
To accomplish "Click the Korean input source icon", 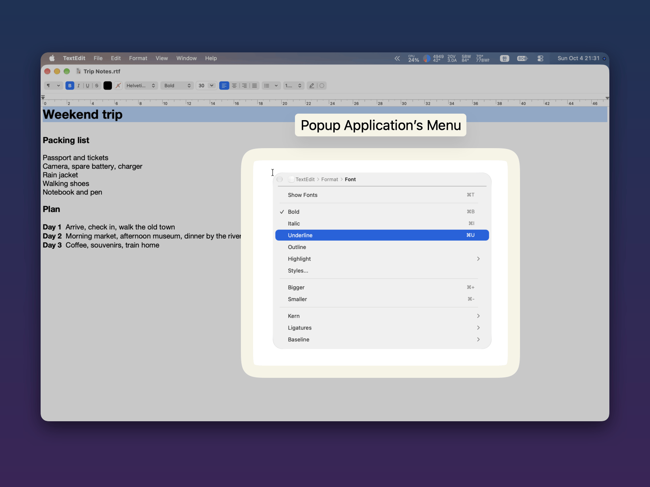I will [505, 58].
